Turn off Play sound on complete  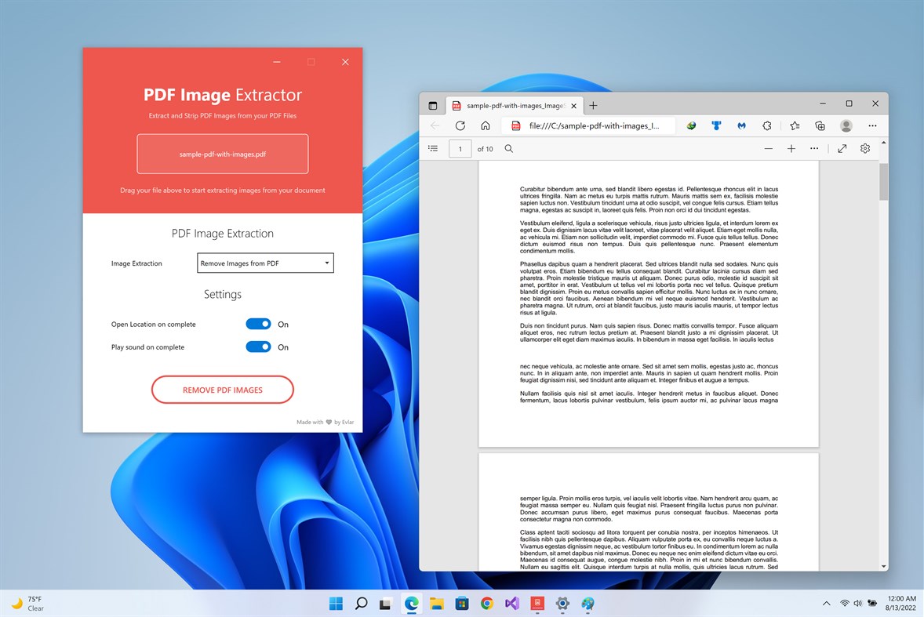click(x=258, y=347)
